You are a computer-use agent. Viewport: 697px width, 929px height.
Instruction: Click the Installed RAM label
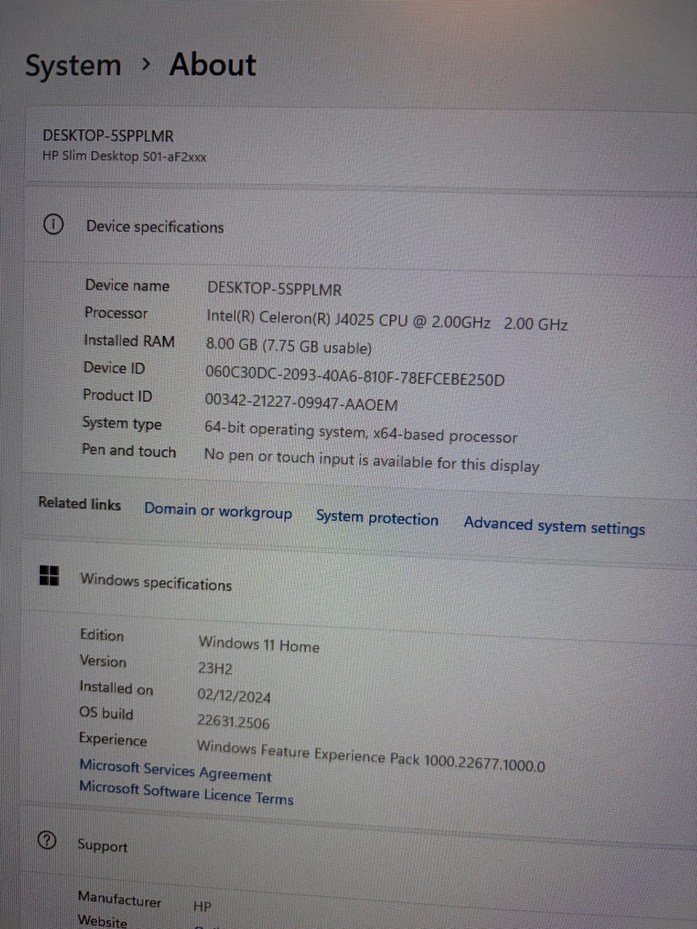(x=129, y=340)
